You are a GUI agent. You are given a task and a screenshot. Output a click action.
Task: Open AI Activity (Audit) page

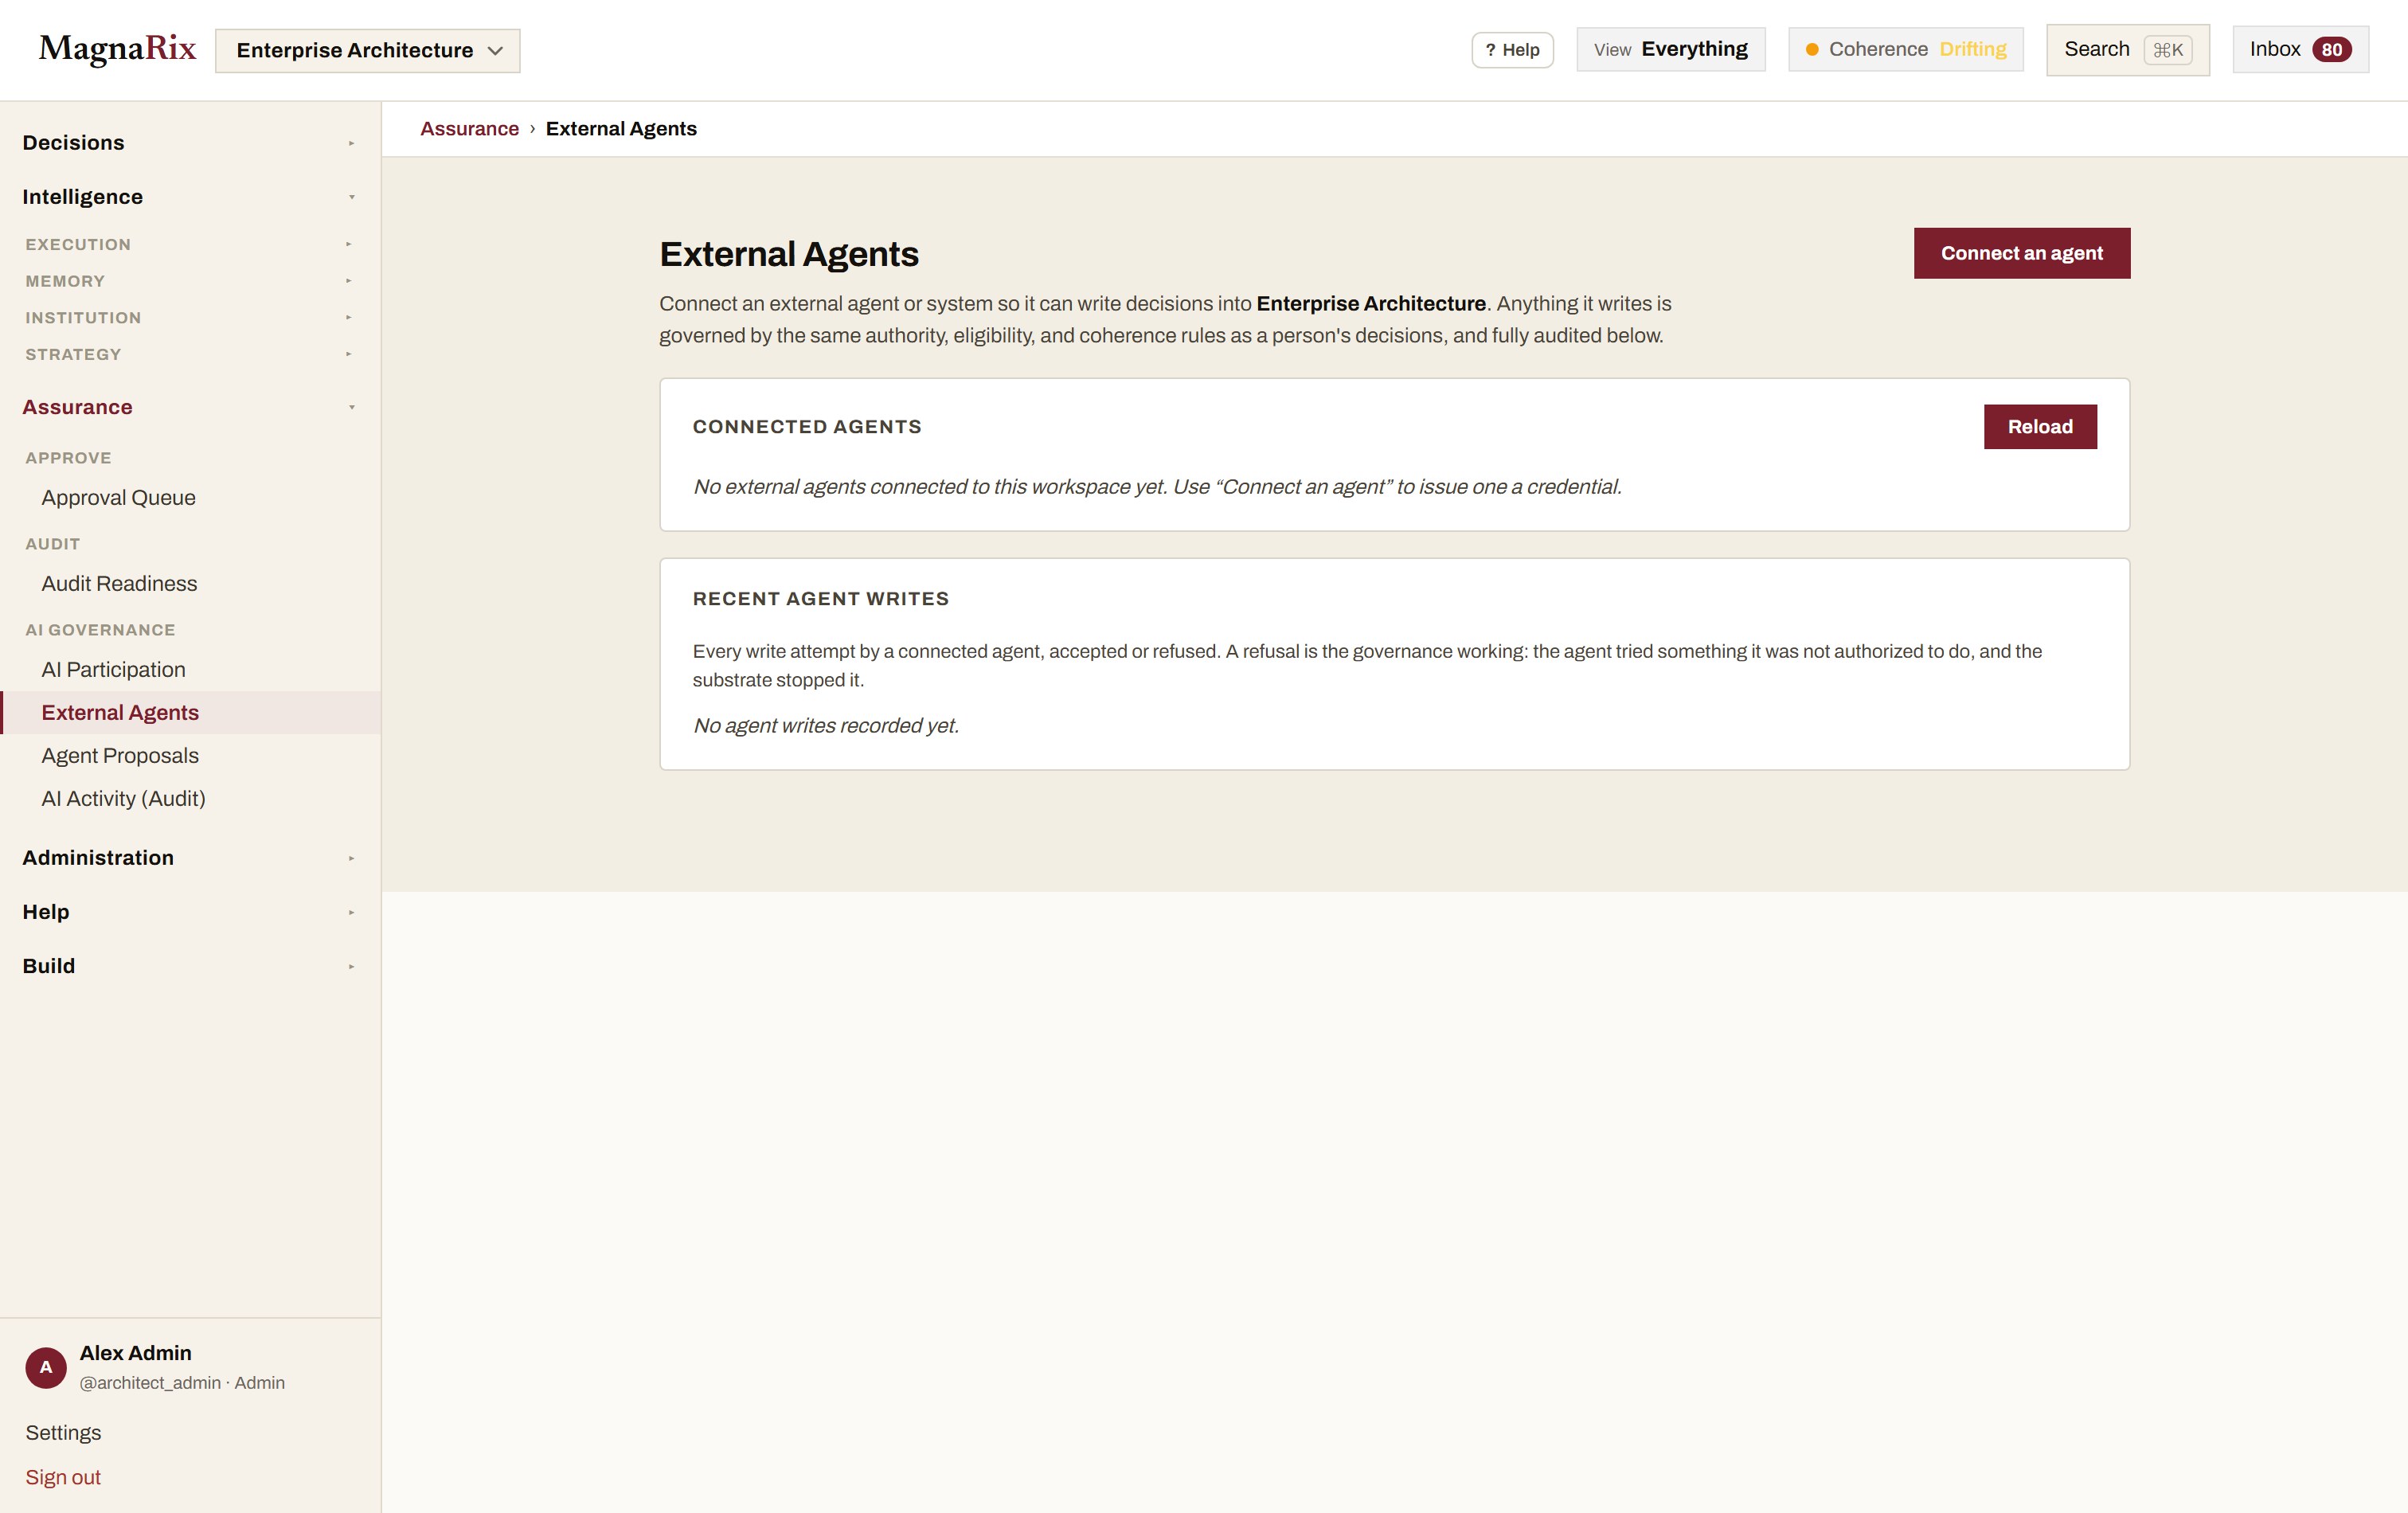[x=190, y=798]
